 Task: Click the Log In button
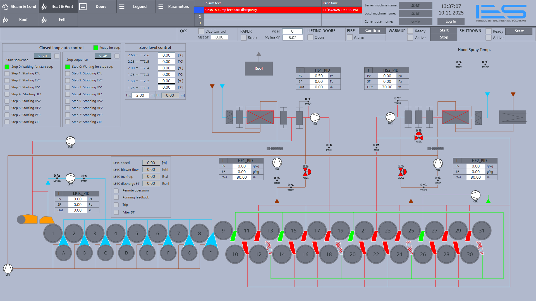(x=451, y=21)
